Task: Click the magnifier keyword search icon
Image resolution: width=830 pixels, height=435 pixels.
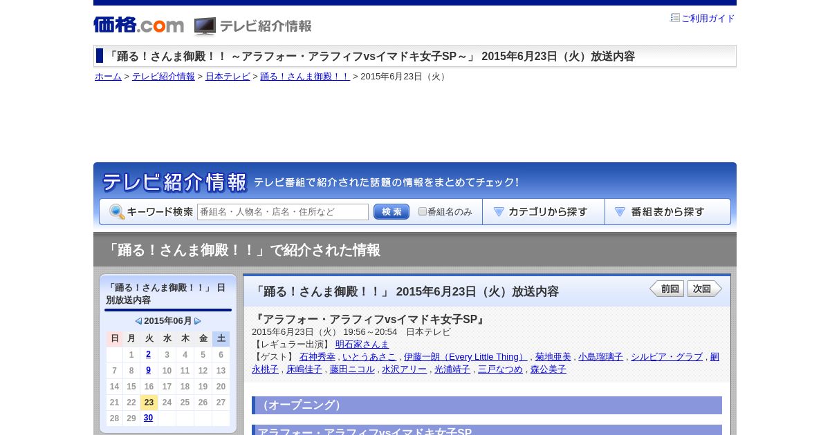Action: point(117,212)
